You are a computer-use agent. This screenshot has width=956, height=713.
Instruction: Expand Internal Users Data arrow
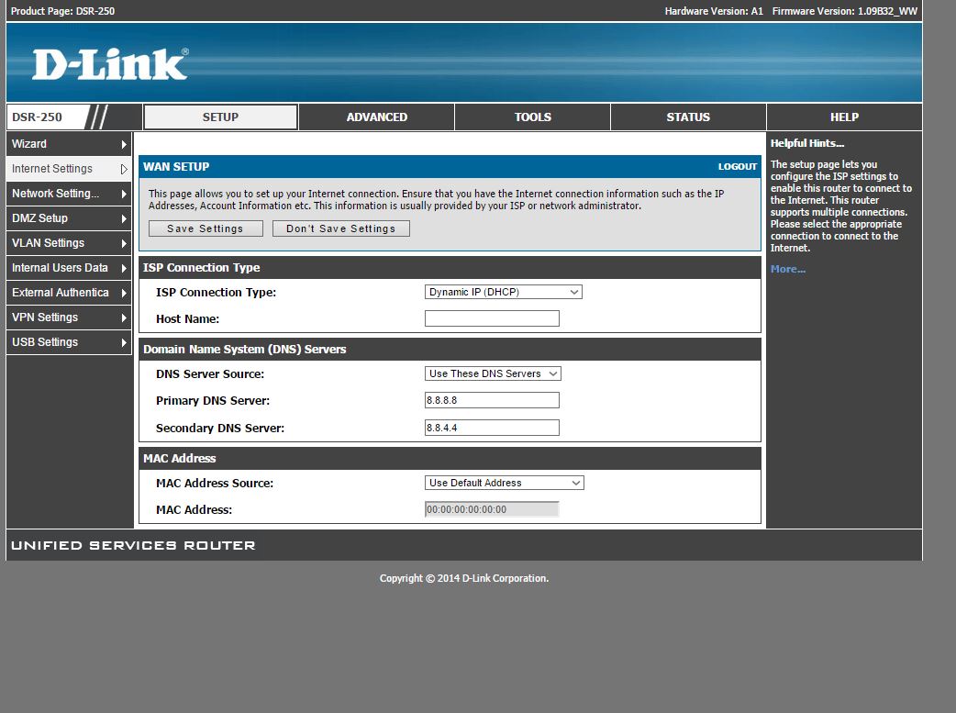pos(124,268)
